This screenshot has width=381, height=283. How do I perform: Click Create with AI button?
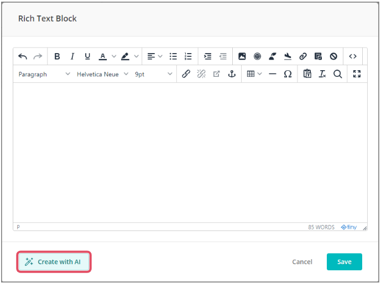coord(54,262)
